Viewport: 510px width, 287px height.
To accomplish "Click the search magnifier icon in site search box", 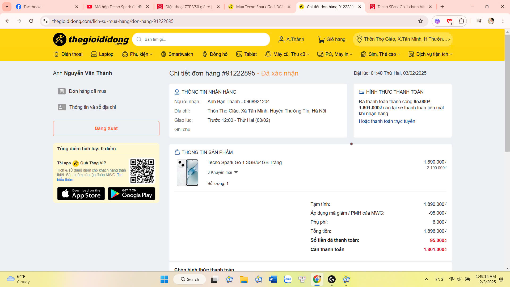I will (139, 39).
